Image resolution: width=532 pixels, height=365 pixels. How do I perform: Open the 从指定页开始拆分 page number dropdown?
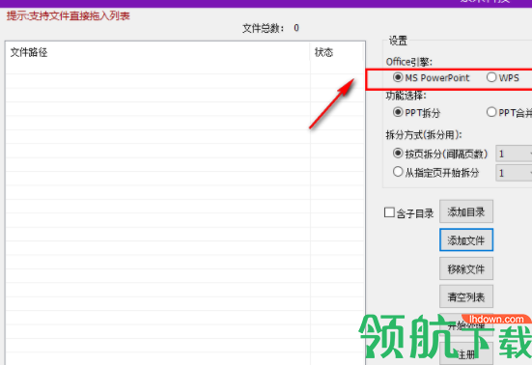coord(514,173)
